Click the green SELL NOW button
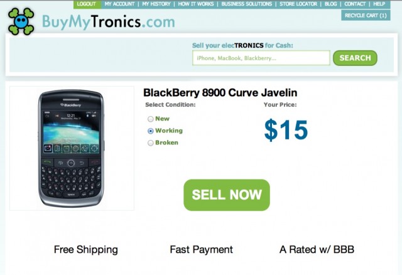Viewport: 402px width, 275px height. [227, 195]
